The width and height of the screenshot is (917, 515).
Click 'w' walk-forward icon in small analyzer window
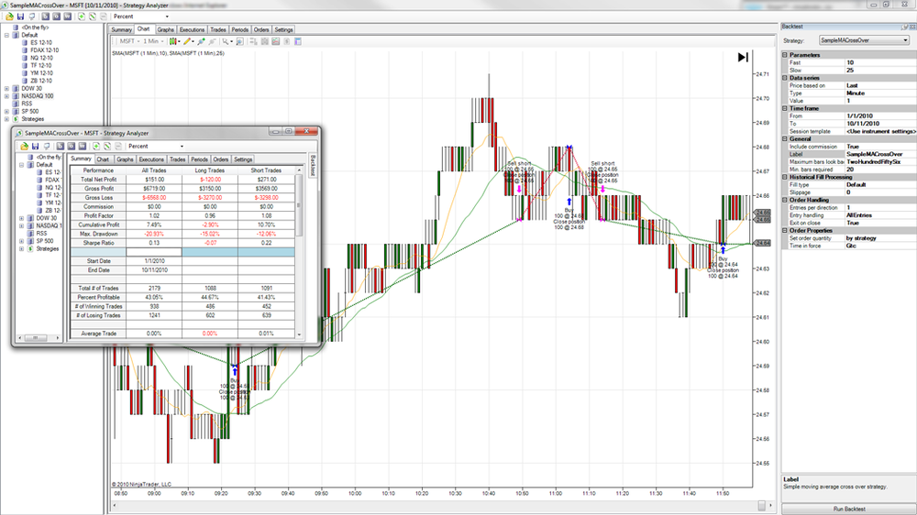tap(83, 146)
